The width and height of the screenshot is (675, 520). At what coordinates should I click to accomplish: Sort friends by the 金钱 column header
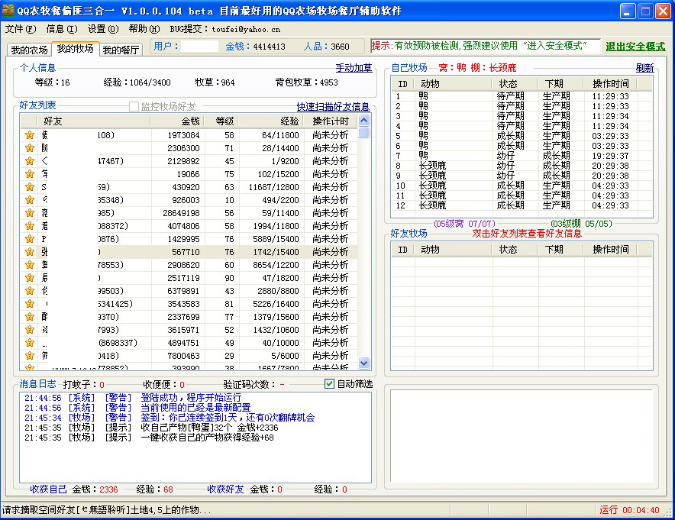177,121
